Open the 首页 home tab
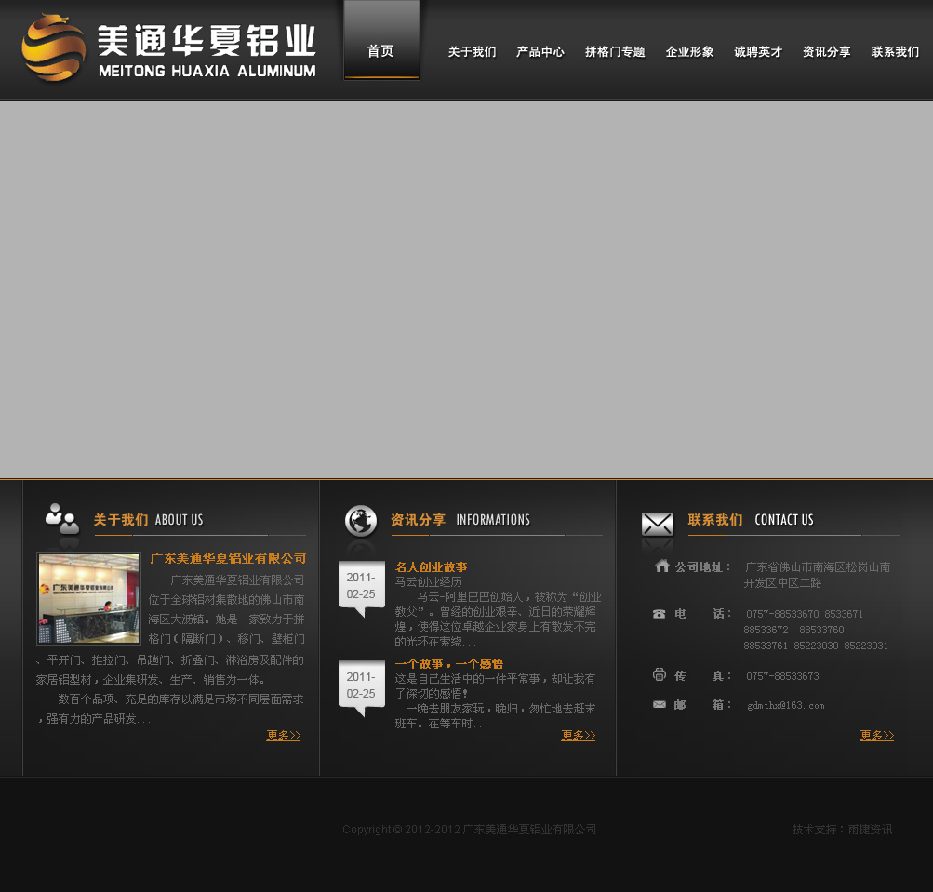 [380, 51]
